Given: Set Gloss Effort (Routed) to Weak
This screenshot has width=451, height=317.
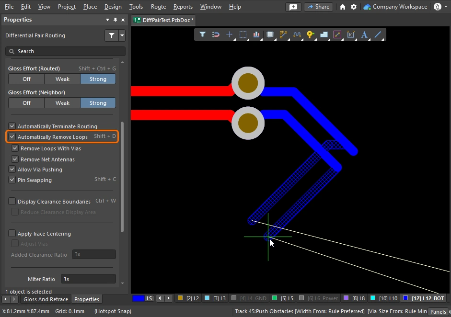Looking at the screenshot, I should 62,79.
